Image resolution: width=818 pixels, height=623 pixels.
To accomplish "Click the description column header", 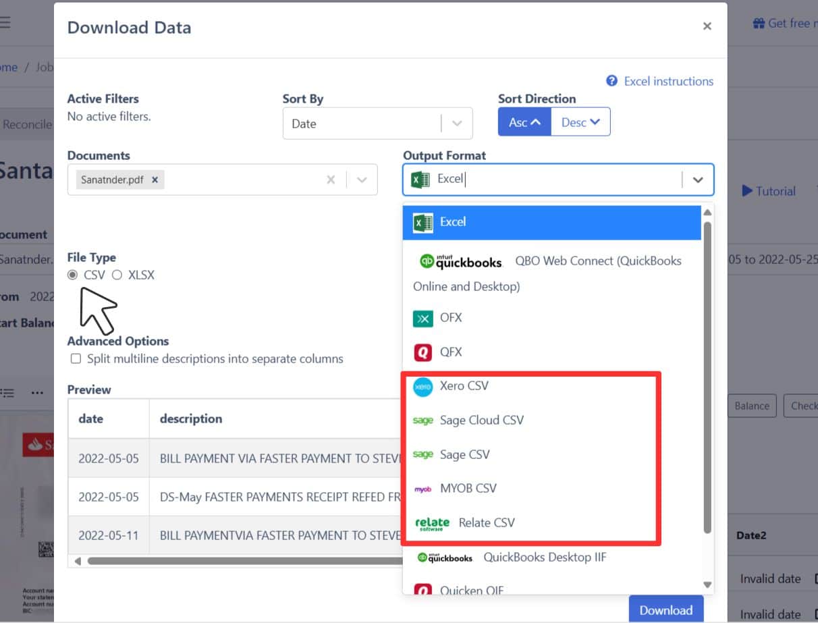I will (x=275, y=418).
